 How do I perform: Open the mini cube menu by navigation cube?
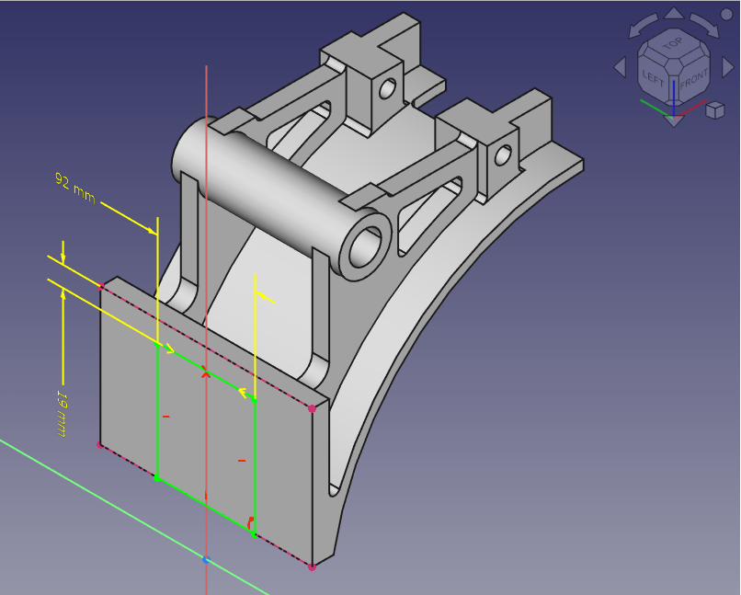point(715,110)
